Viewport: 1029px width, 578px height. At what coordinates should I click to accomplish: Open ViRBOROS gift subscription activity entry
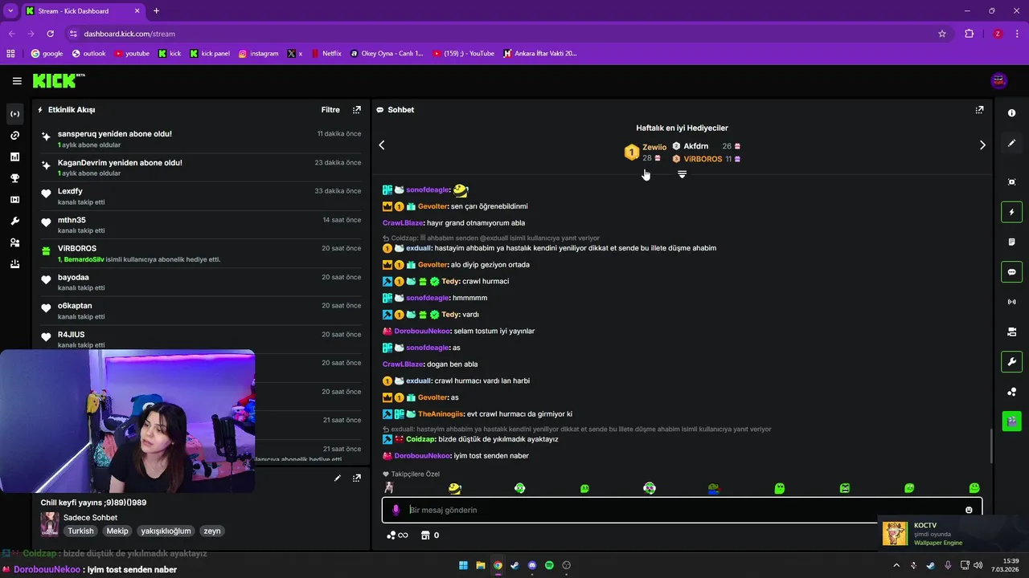pyautogui.click(x=201, y=254)
